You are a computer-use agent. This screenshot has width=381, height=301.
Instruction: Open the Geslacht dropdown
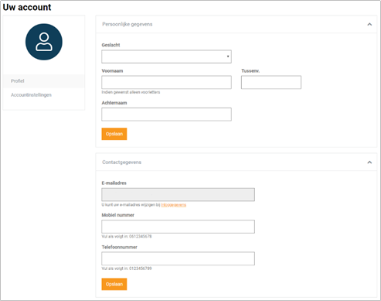(166, 56)
